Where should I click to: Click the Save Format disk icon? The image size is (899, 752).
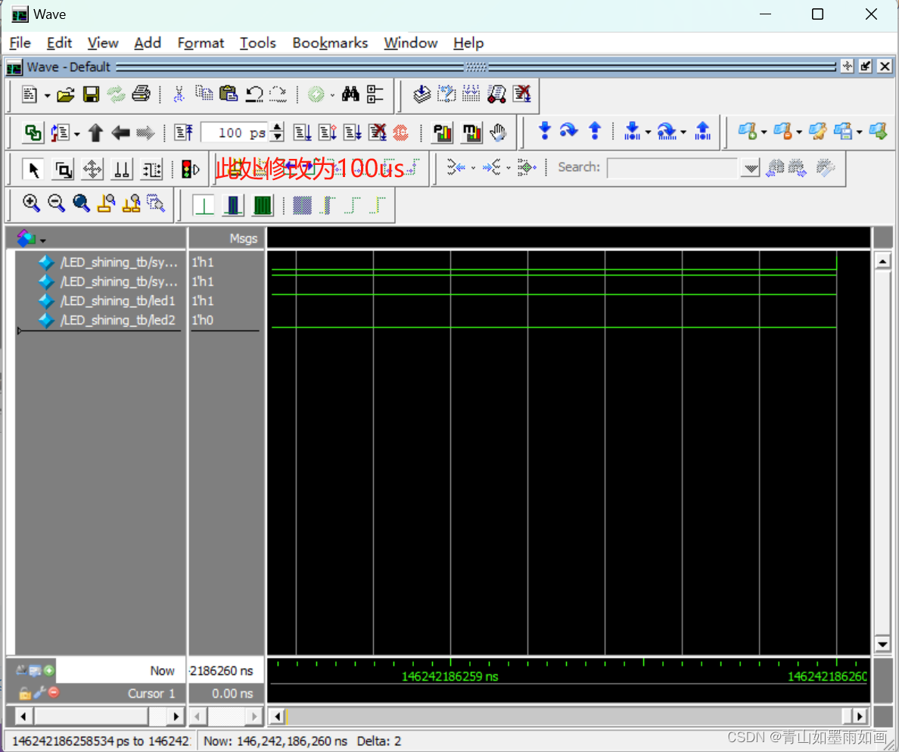tap(91, 95)
